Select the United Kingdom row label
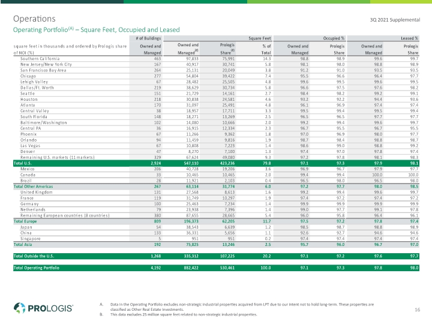The image size is (432, 324). click(x=37, y=193)
